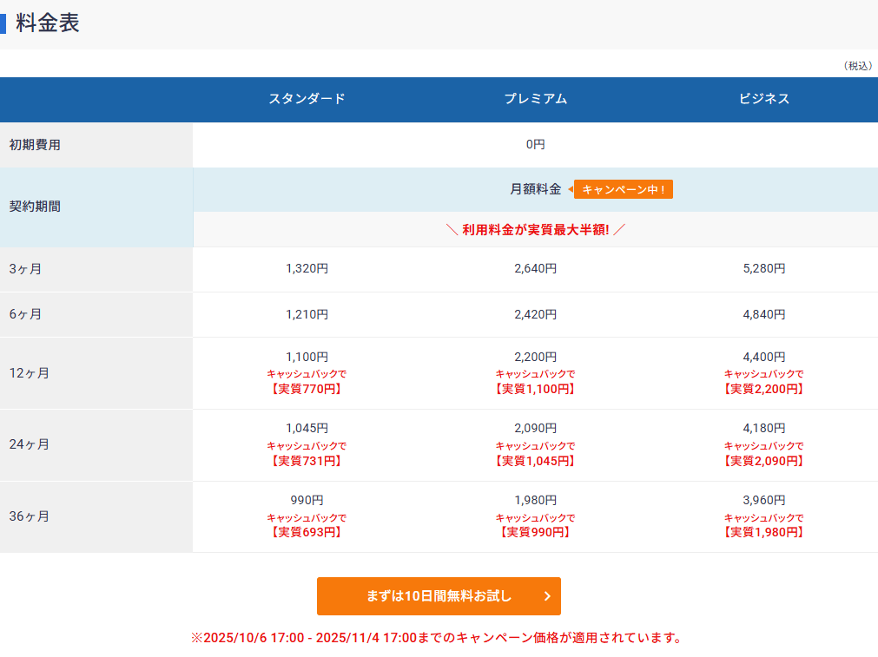The height and width of the screenshot is (657, 878).
Task: Click the 5,280円 Business 3-month price
Action: point(764,269)
